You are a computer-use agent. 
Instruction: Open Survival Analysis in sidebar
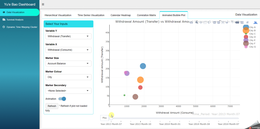click(x=20, y=20)
